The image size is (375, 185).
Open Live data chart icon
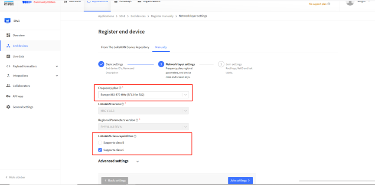tap(8, 56)
